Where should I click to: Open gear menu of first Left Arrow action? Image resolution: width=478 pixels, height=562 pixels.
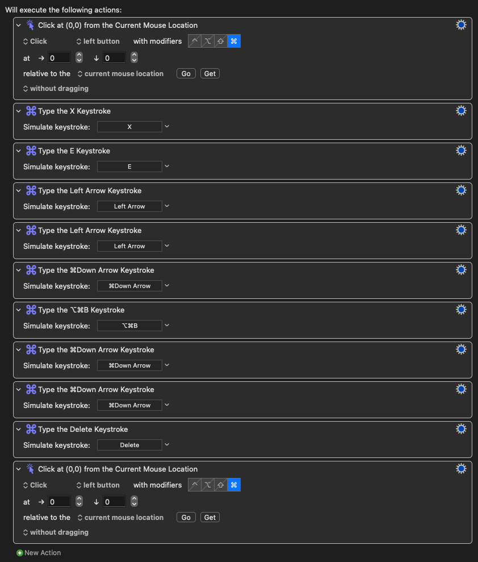click(461, 190)
